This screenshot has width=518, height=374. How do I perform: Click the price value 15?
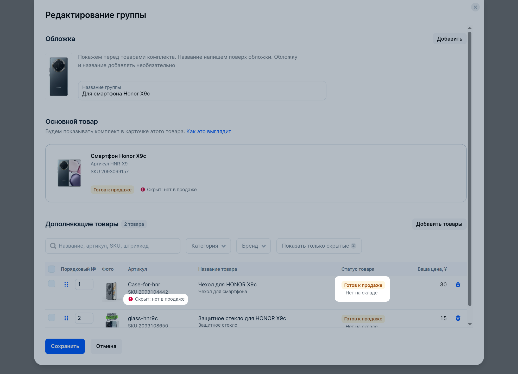coord(443,318)
